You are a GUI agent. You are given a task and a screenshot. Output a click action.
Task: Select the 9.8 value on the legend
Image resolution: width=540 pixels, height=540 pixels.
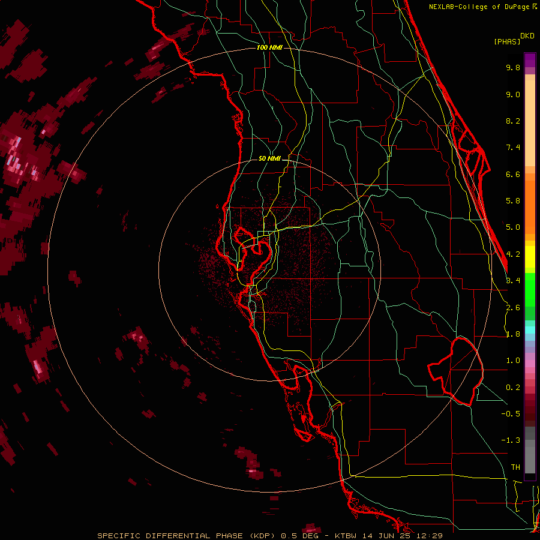tap(513, 67)
